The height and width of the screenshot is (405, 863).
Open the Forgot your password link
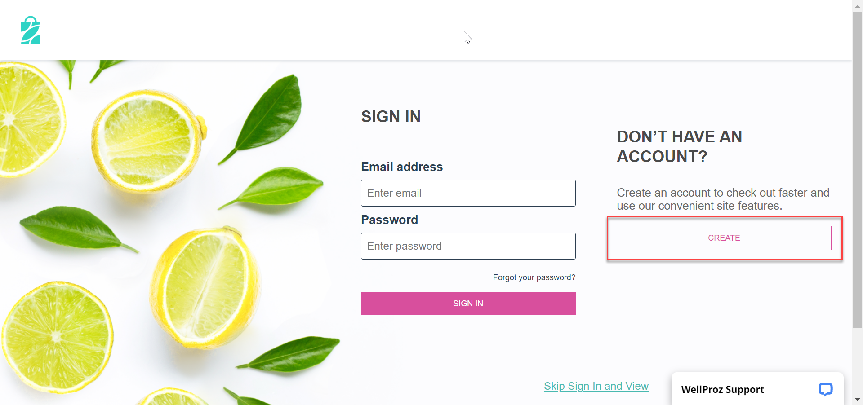point(534,277)
